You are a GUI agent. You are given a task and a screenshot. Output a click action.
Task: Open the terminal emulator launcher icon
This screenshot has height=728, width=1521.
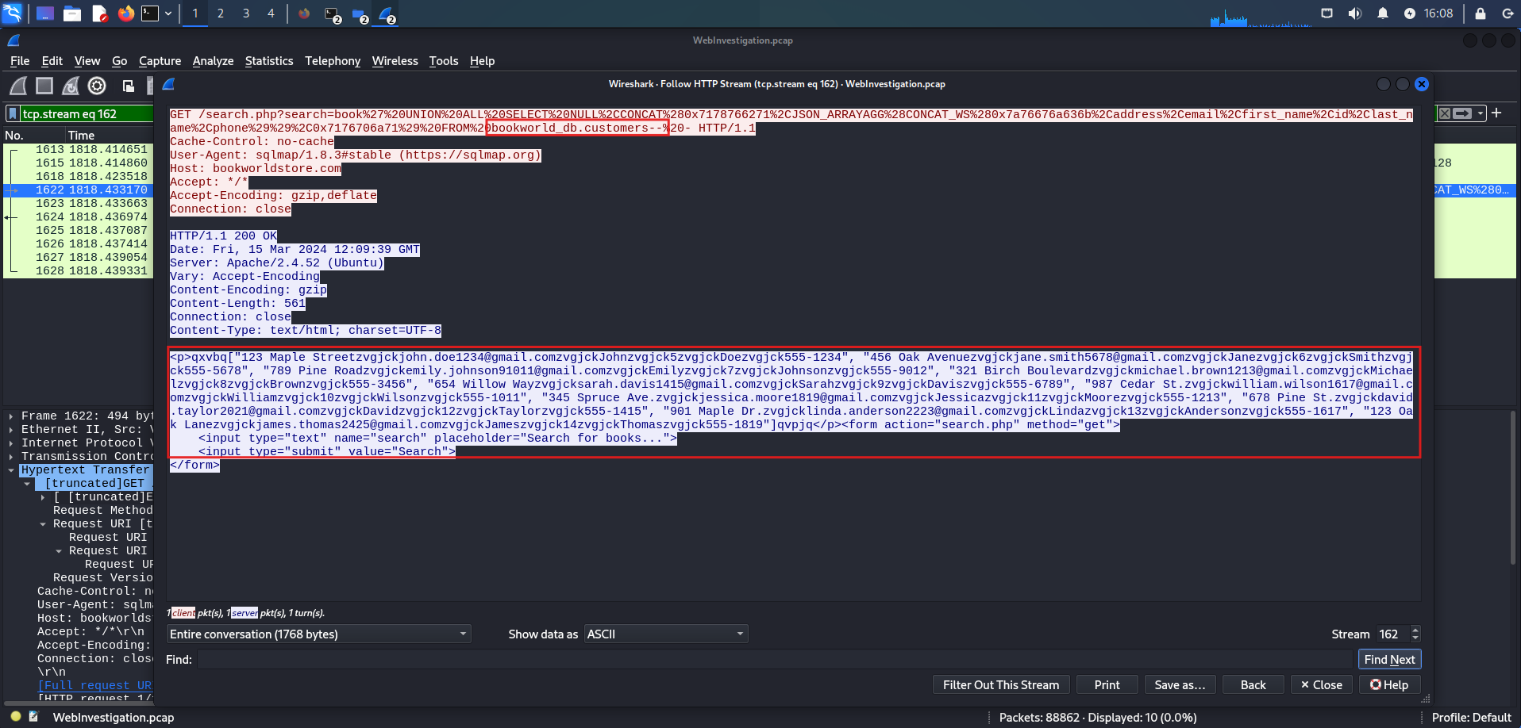click(x=150, y=13)
